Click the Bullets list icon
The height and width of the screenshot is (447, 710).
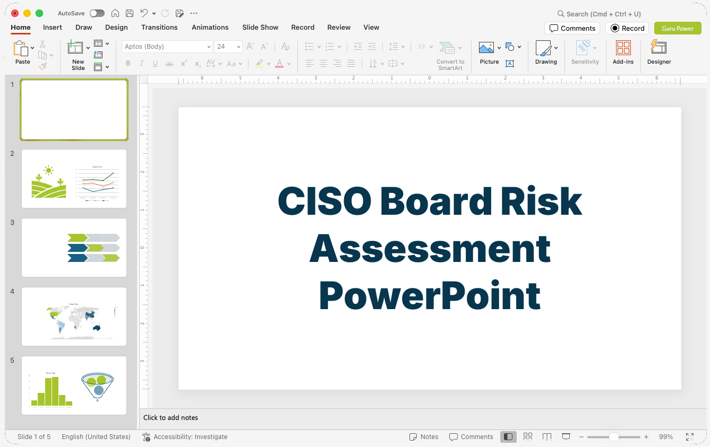click(310, 47)
